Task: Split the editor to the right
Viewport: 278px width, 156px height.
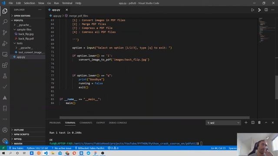Action: (266, 10)
